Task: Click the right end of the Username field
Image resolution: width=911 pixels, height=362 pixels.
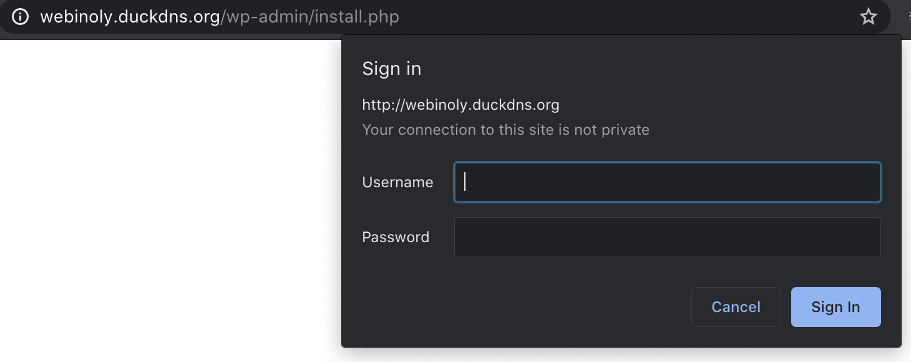Action: tap(867, 182)
